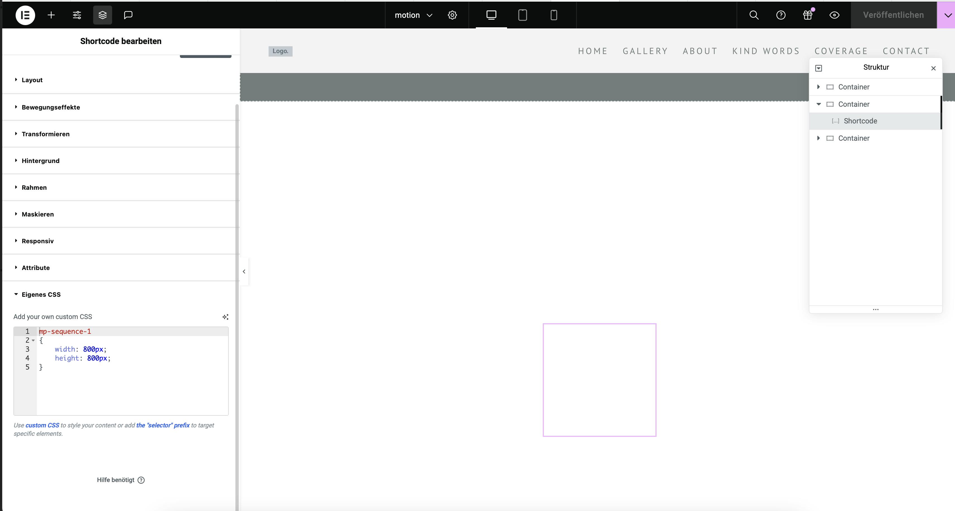
Task: Select Shortcode in Struktur tree
Action: [x=860, y=121]
